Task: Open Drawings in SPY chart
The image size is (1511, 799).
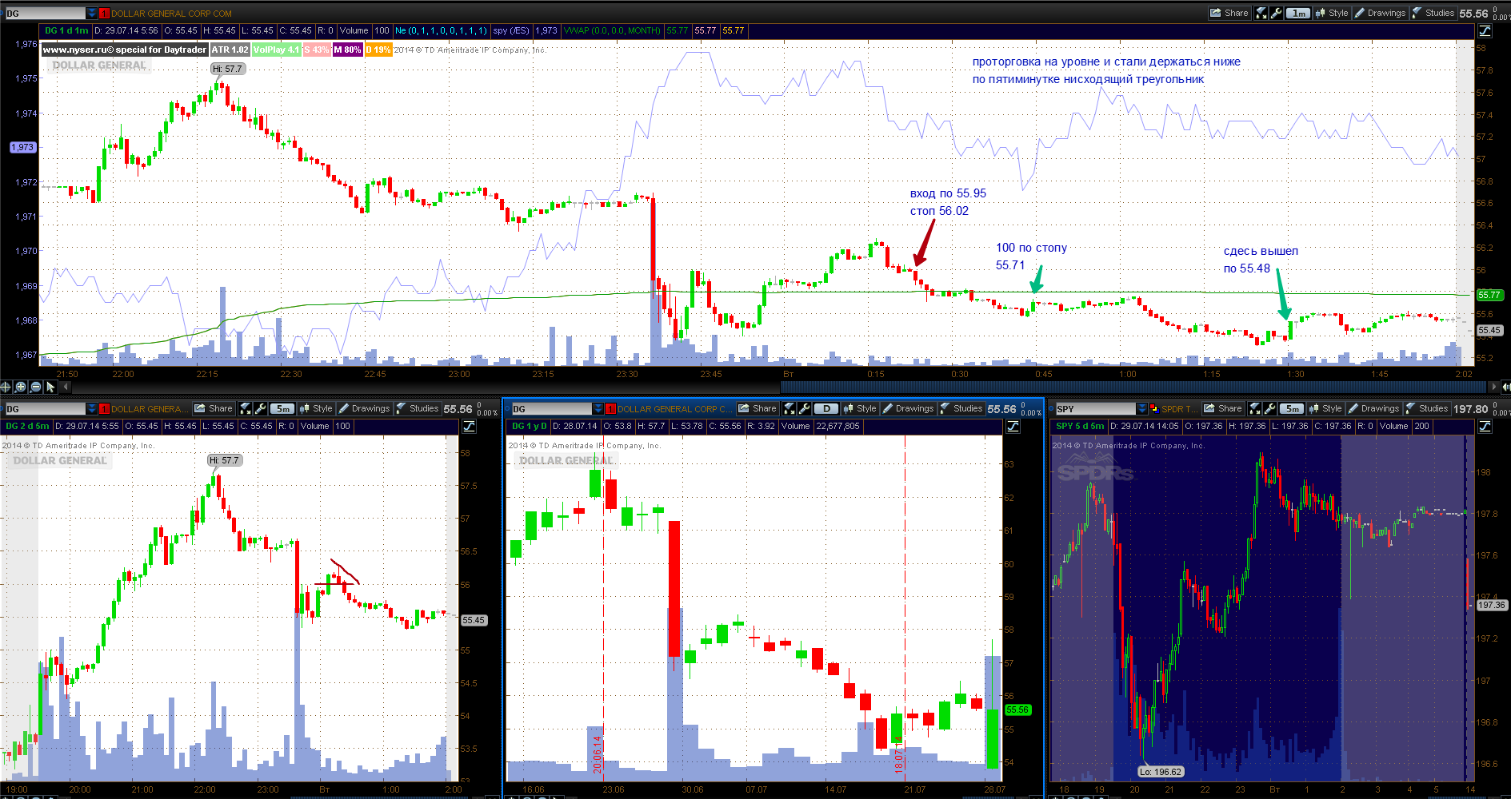Action: pyautogui.click(x=1373, y=408)
